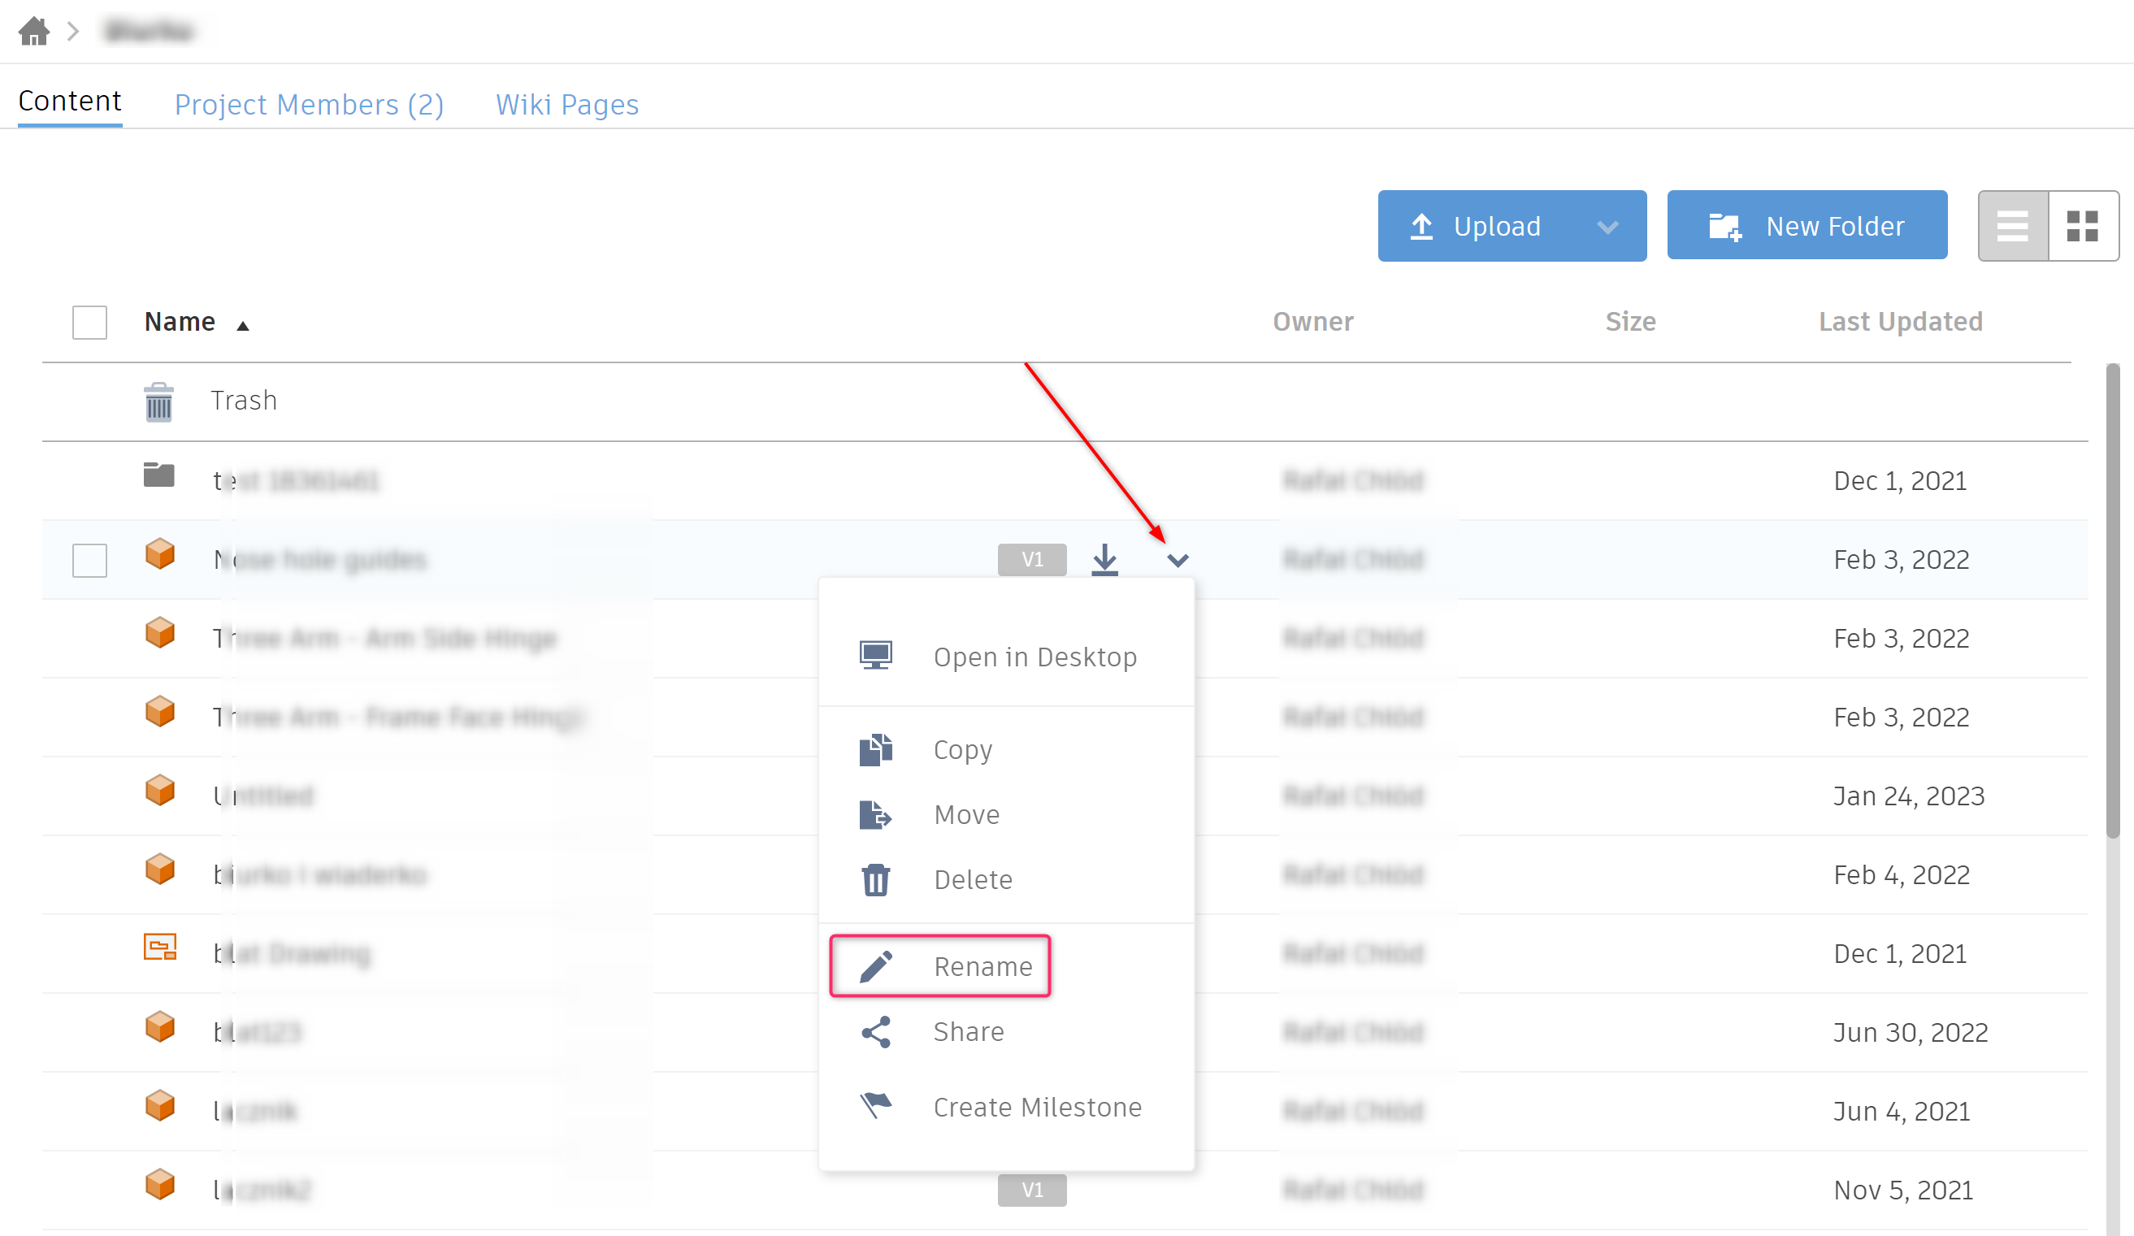
Task: Expand the Upload button dropdown
Action: tap(1608, 226)
